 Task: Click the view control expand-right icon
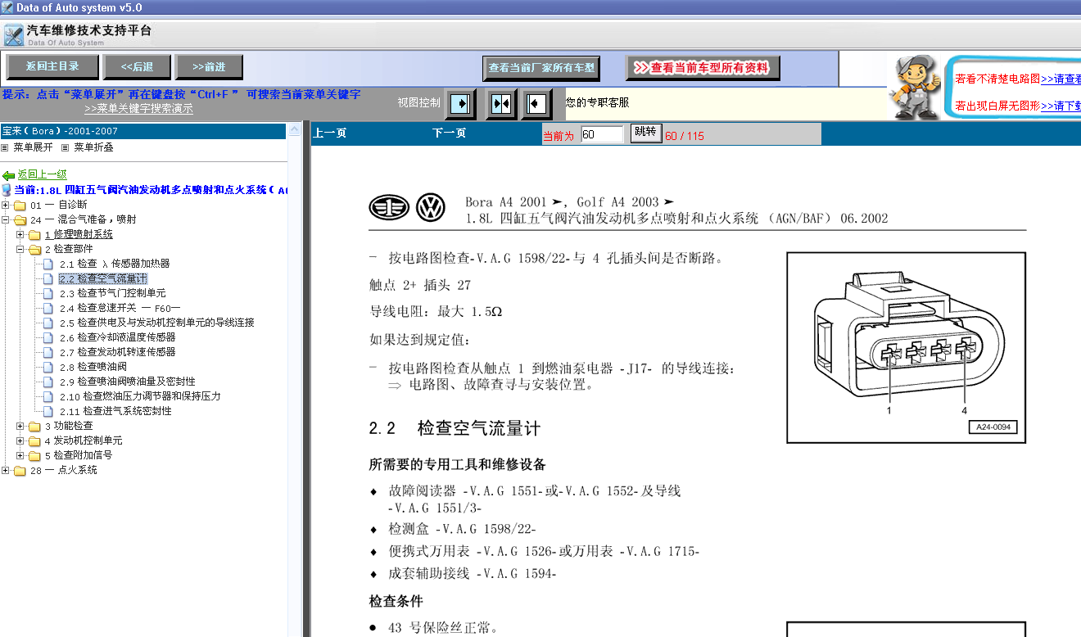[460, 104]
